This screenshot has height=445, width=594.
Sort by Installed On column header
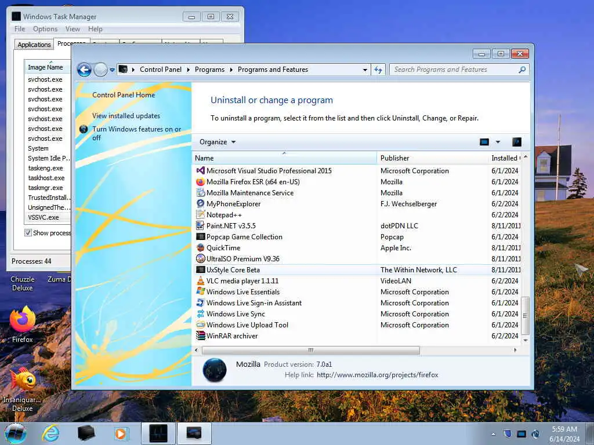(x=505, y=158)
